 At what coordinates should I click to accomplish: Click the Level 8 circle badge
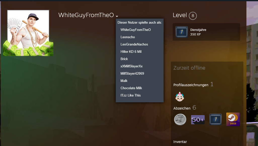(x=193, y=16)
